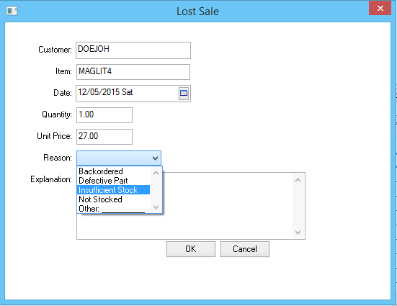
Task: Click the Lost Sale window title icon
Action: pos(12,11)
